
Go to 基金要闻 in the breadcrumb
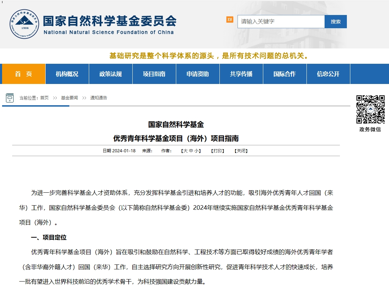coord(69,98)
